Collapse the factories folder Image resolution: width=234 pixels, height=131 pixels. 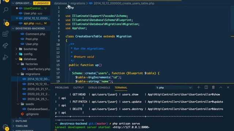coord(18,64)
